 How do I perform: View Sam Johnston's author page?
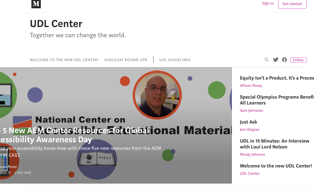click(251, 111)
